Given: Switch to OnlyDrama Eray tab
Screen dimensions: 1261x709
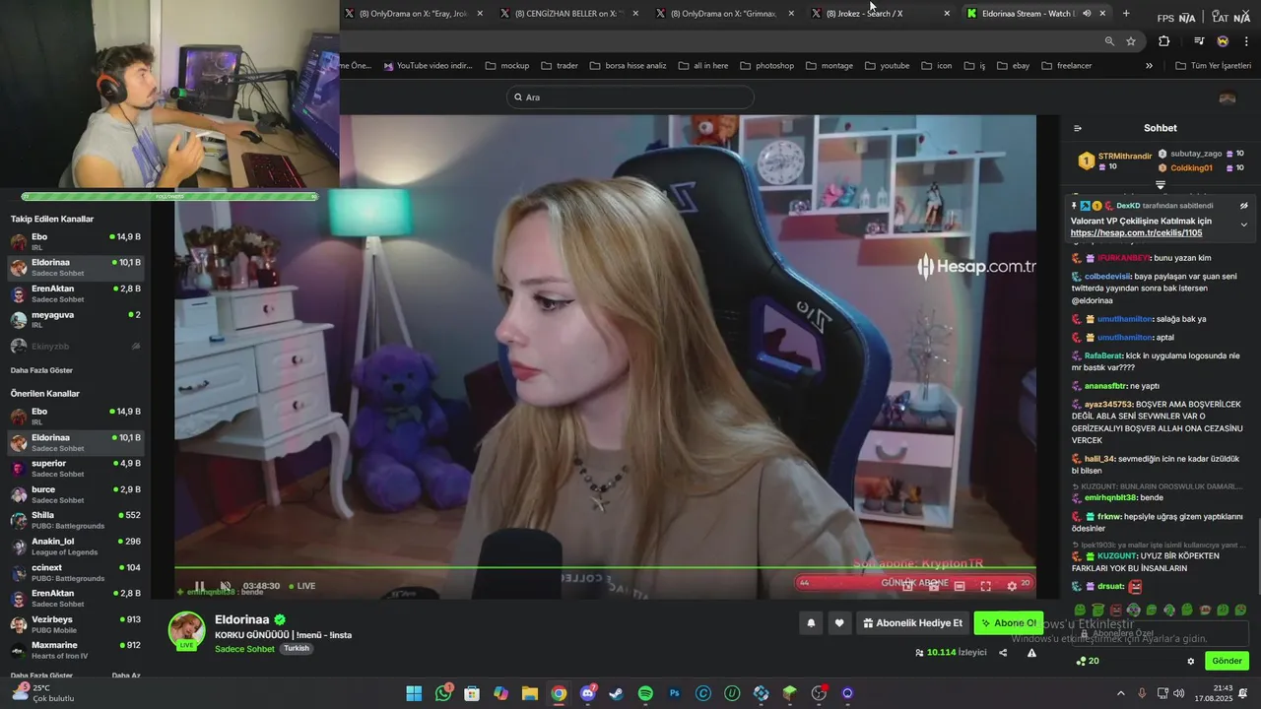Looking at the screenshot, I should tap(414, 14).
